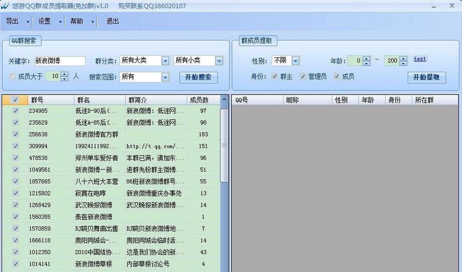Select group name 寂寞在咆哮
Viewport: 462px width, 272px height.
(x=90, y=193)
